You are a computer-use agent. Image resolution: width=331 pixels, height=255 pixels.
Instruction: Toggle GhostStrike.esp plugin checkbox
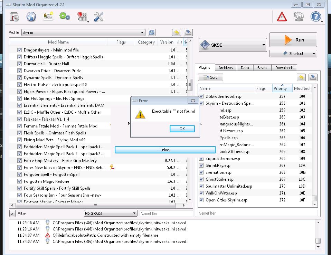(x=201, y=179)
